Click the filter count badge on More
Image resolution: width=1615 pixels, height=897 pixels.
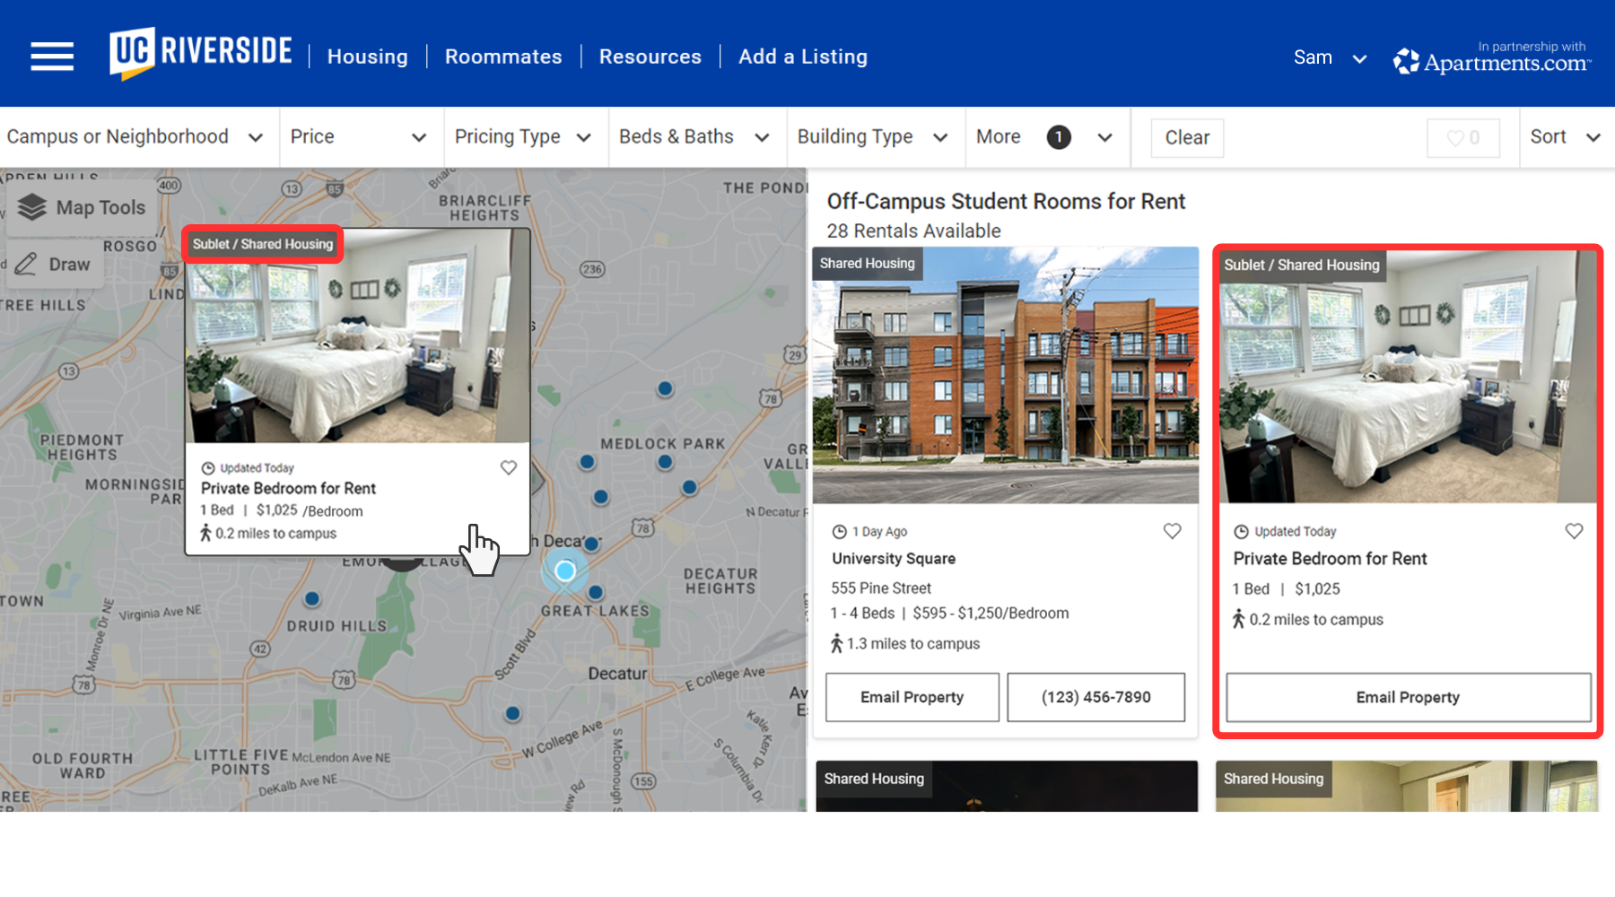pos(1059,137)
